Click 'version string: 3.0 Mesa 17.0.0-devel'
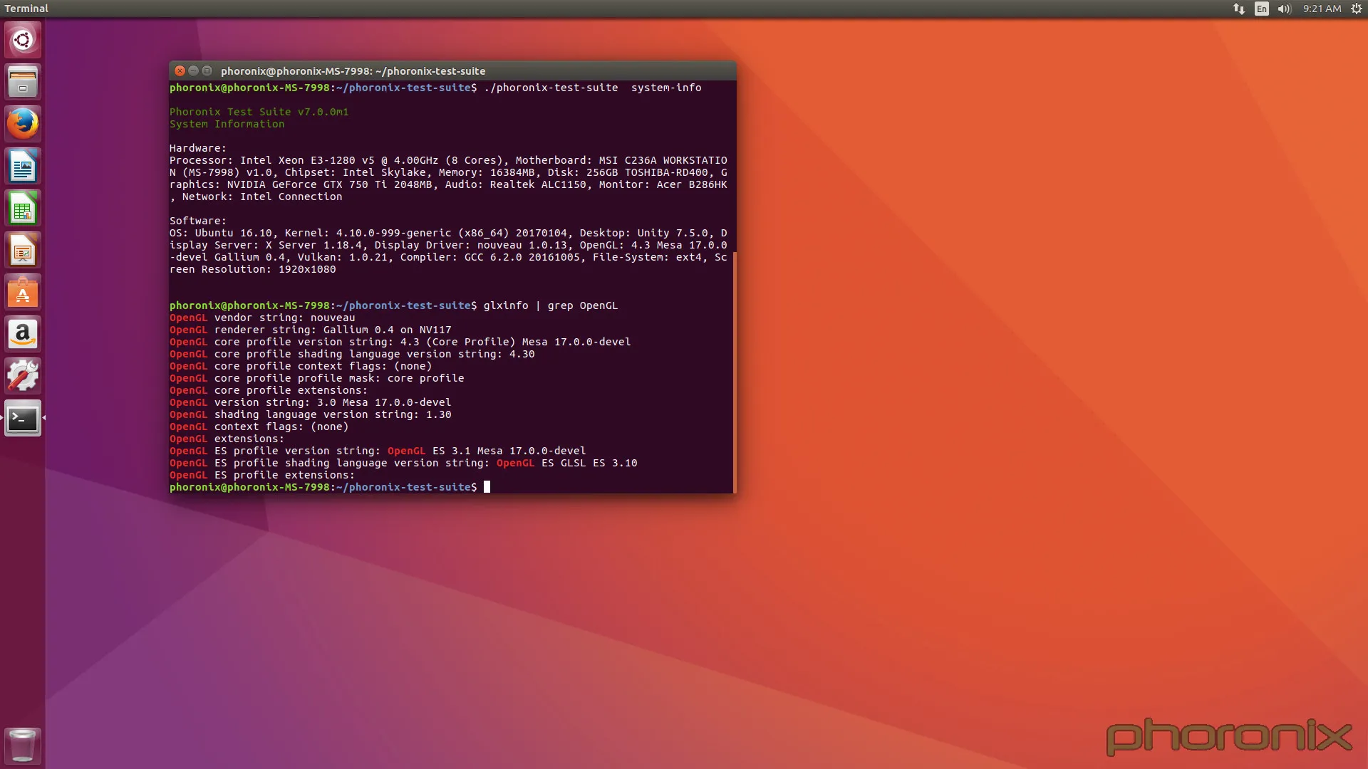Image resolution: width=1368 pixels, height=769 pixels. tap(333, 402)
